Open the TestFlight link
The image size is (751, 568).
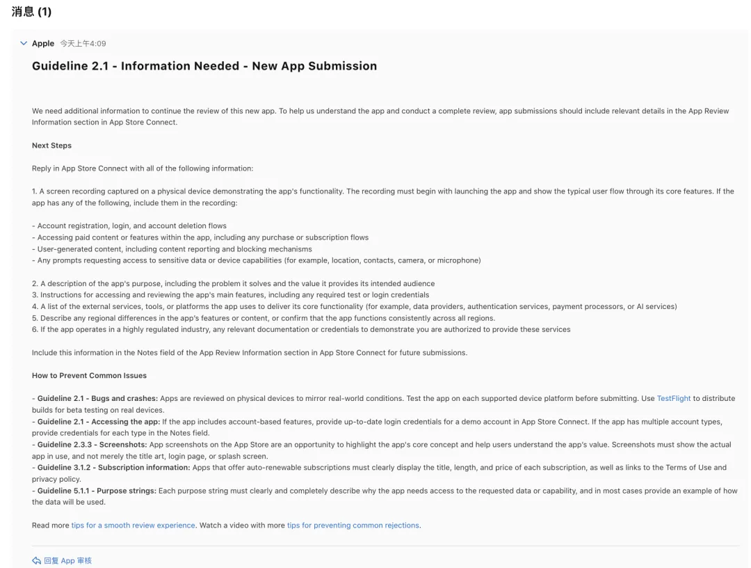point(674,398)
